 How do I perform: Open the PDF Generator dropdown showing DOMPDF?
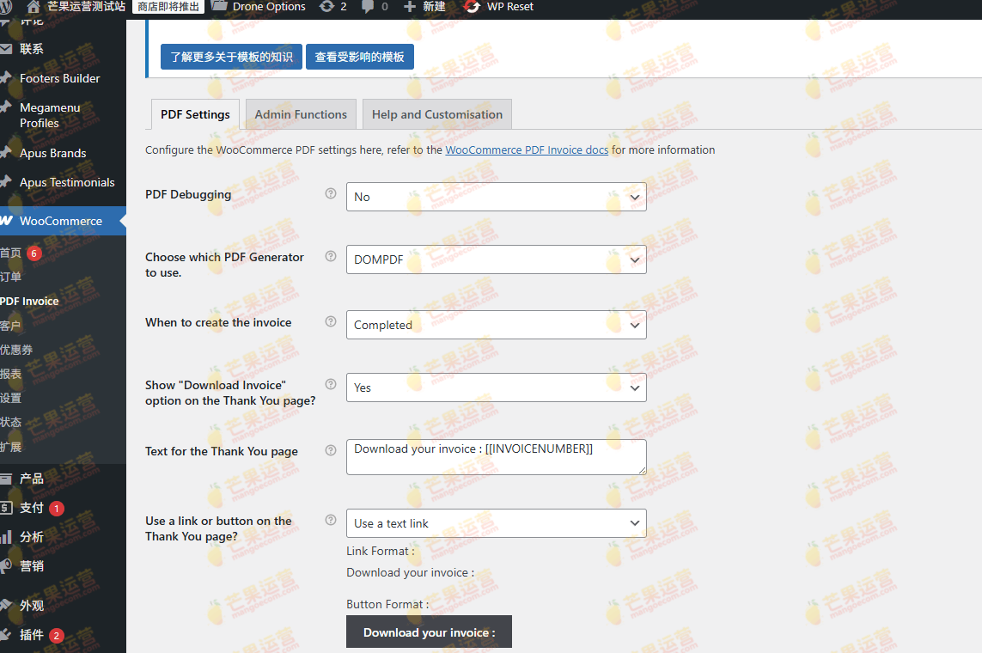point(496,259)
